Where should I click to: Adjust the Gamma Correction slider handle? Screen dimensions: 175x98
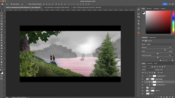click(158, 57)
